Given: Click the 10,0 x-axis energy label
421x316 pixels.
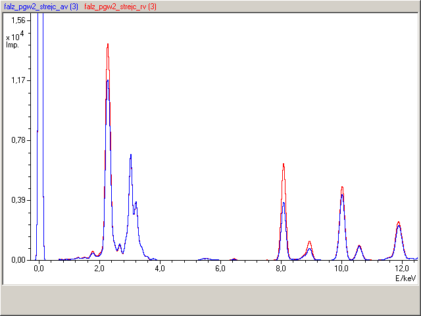Looking at the screenshot, I should point(341,269).
